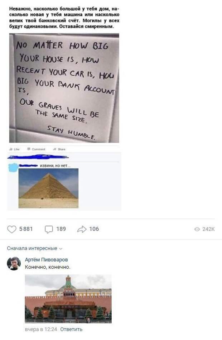This screenshot has height=340, width=222.
Task: Click the embedded Like thumbs-up icon
Action: [x=11, y=149]
